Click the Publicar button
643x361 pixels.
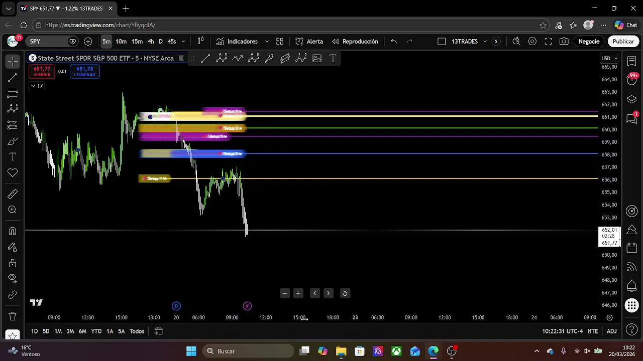tap(623, 42)
